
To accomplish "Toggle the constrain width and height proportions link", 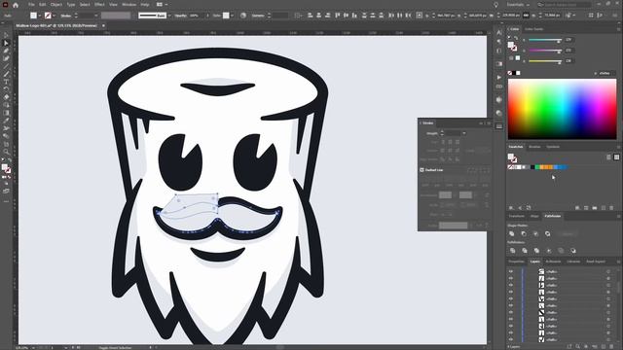I will [526, 16].
